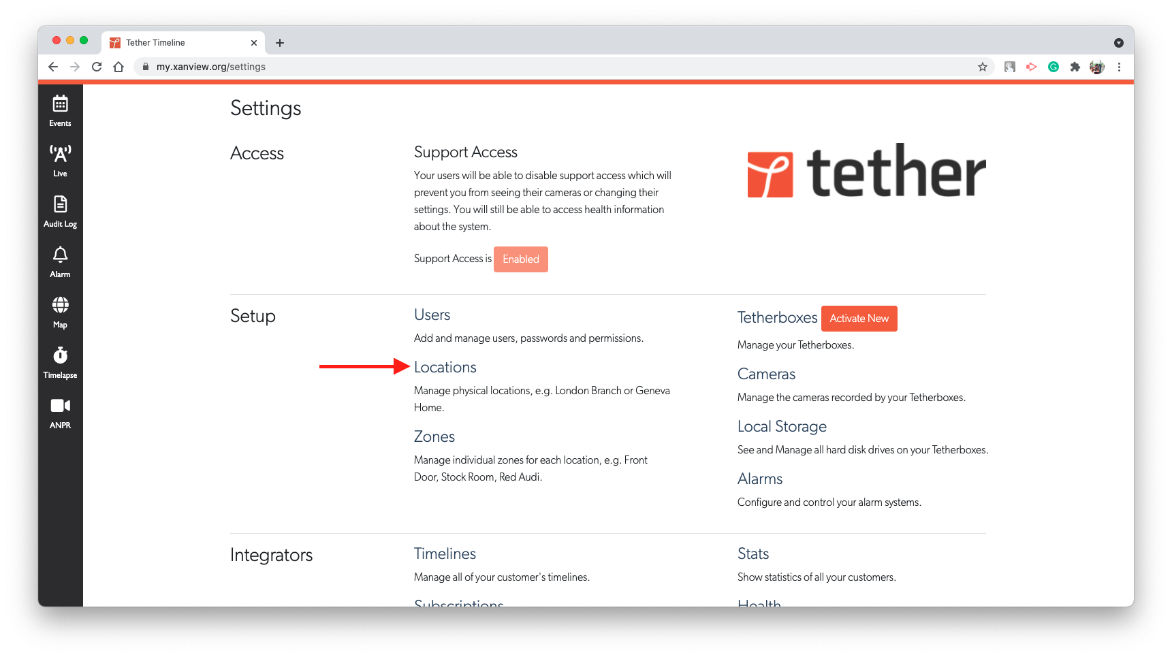Select the Live view icon
This screenshot has width=1172, height=657.
click(60, 157)
